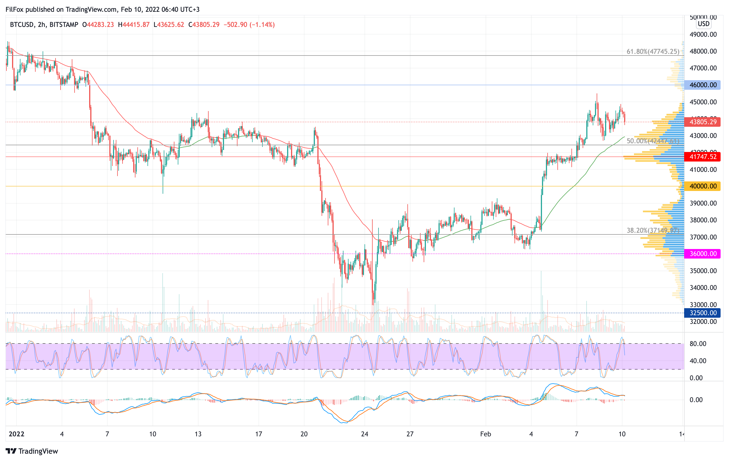Click the current price label 43805.29
Image resolution: width=729 pixels, height=461 pixels.
coord(703,122)
